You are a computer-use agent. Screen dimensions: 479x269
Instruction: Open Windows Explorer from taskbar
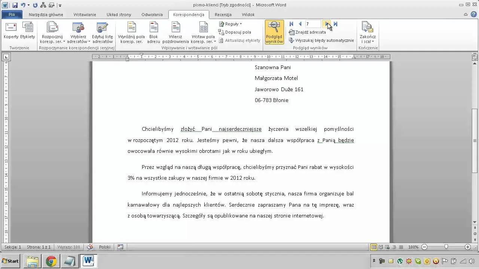pos(33,261)
